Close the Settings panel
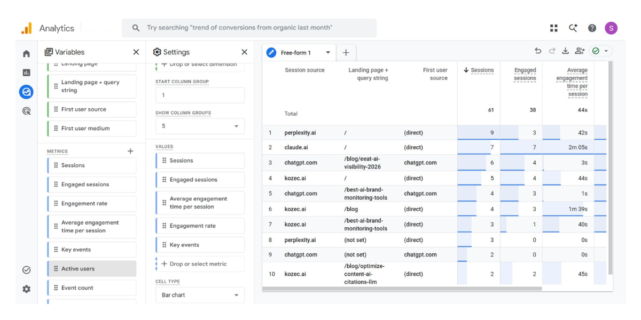Image resolution: width=641 pixels, height=320 pixels. pyautogui.click(x=244, y=52)
